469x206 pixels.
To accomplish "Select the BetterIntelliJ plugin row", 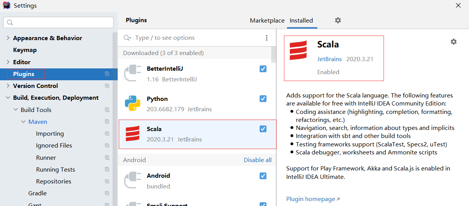I will [x=197, y=74].
